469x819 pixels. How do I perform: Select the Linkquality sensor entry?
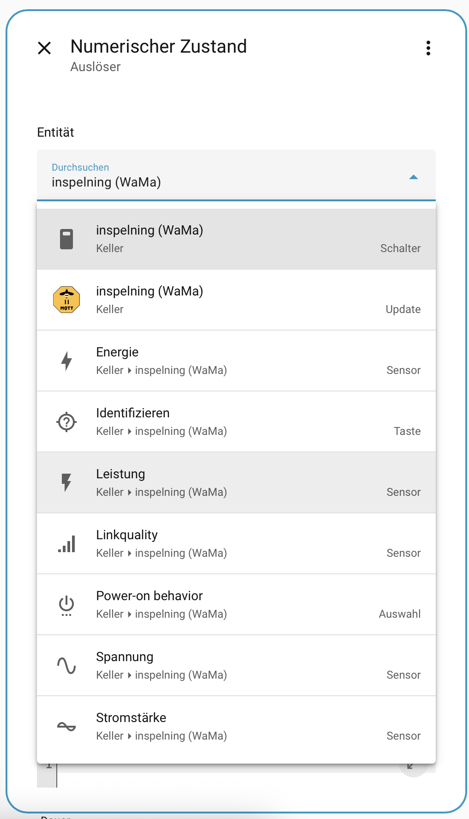pos(236,544)
